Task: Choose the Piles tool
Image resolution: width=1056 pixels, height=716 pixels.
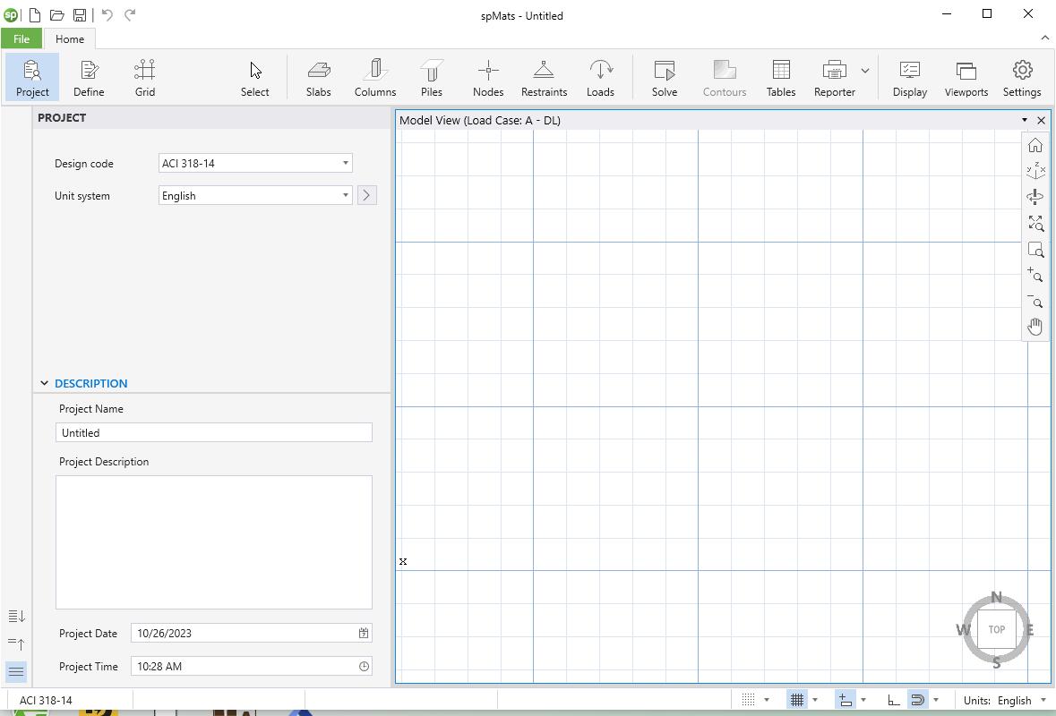Action: pyautogui.click(x=432, y=78)
